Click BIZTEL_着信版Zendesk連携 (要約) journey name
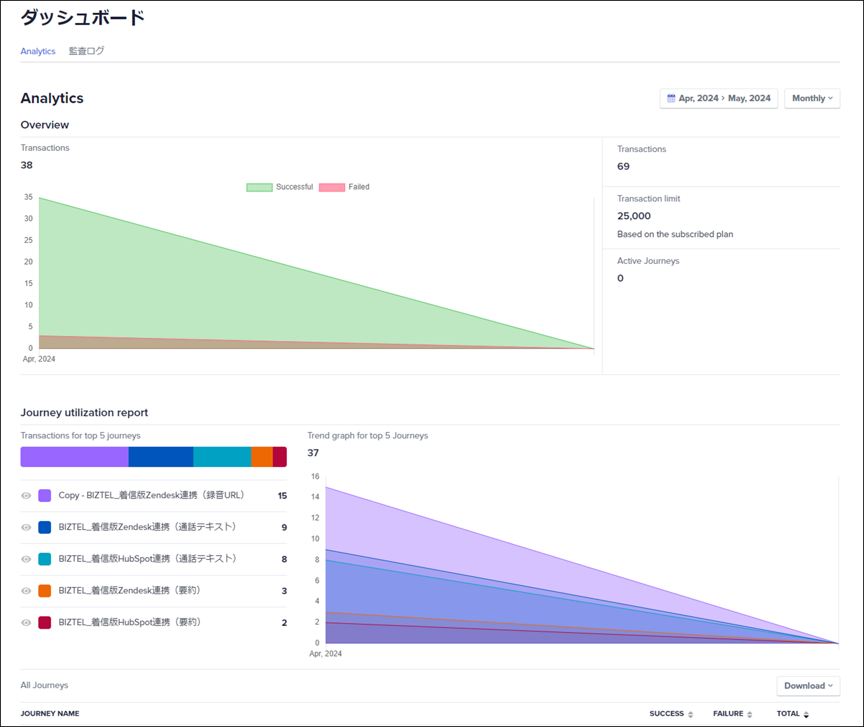The width and height of the screenshot is (864, 727). click(x=129, y=590)
